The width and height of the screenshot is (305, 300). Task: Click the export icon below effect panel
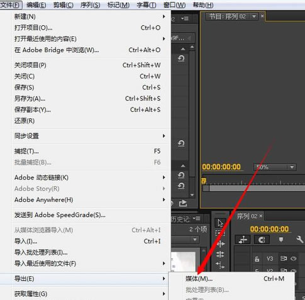pyautogui.click(x=183, y=203)
